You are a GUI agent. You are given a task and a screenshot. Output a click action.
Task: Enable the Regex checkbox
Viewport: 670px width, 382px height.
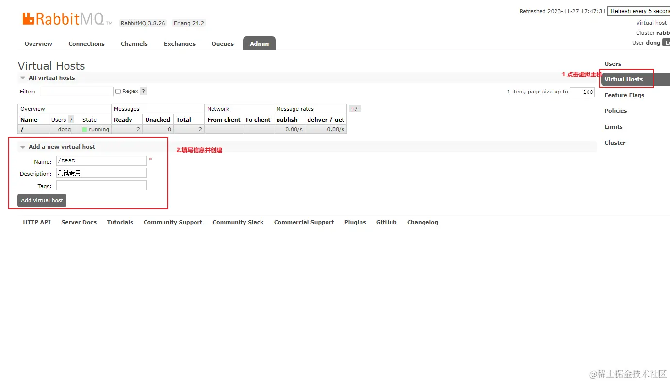pyautogui.click(x=118, y=92)
